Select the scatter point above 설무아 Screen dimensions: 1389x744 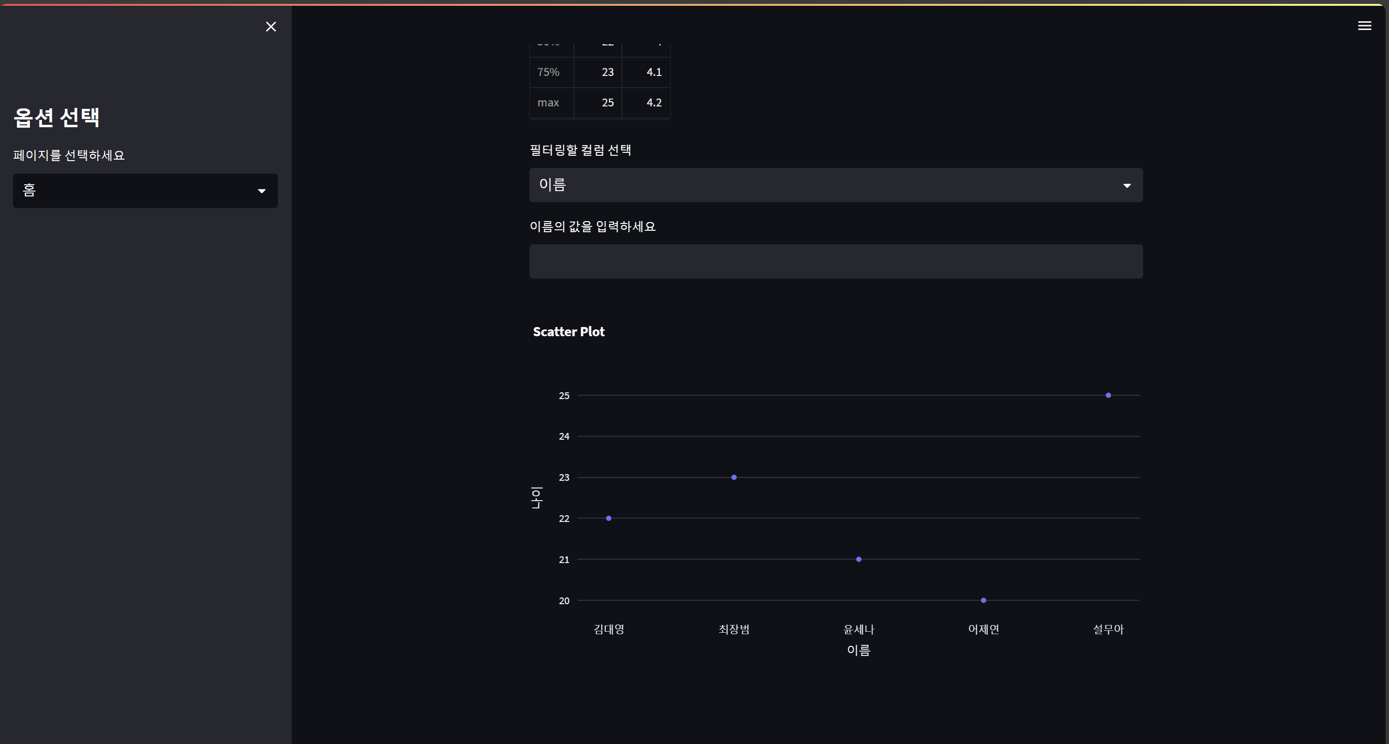pyautogui.click(x=1108, y=395)
